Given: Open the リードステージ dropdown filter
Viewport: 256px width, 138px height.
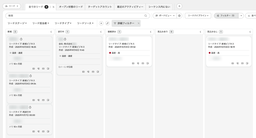Looking at the screenshot, I should point(17,23).
